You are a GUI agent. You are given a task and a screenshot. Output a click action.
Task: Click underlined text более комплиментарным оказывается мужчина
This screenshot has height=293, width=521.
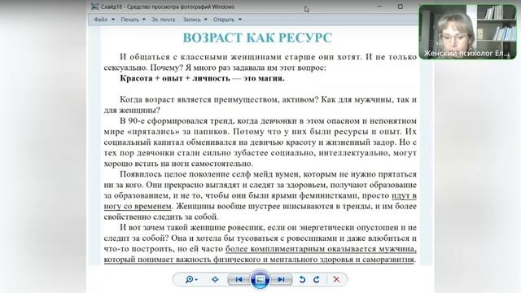pos(321,249)
